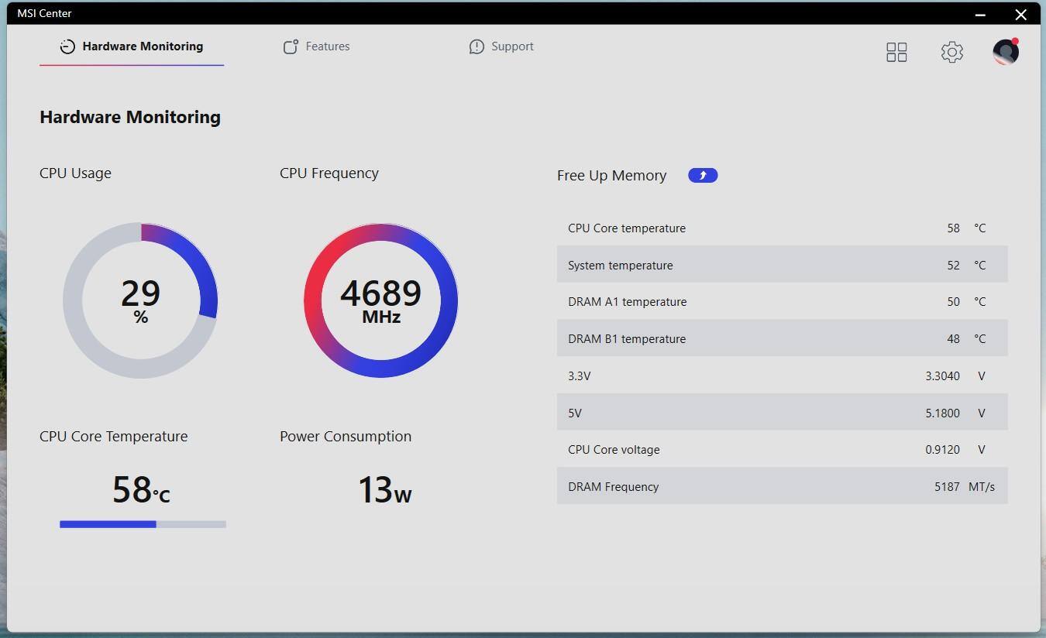Click the CPU Usage 29% donut gauge
This screenshot has width=1046, height=638.
pyautogui.click(x=140, y=300)
